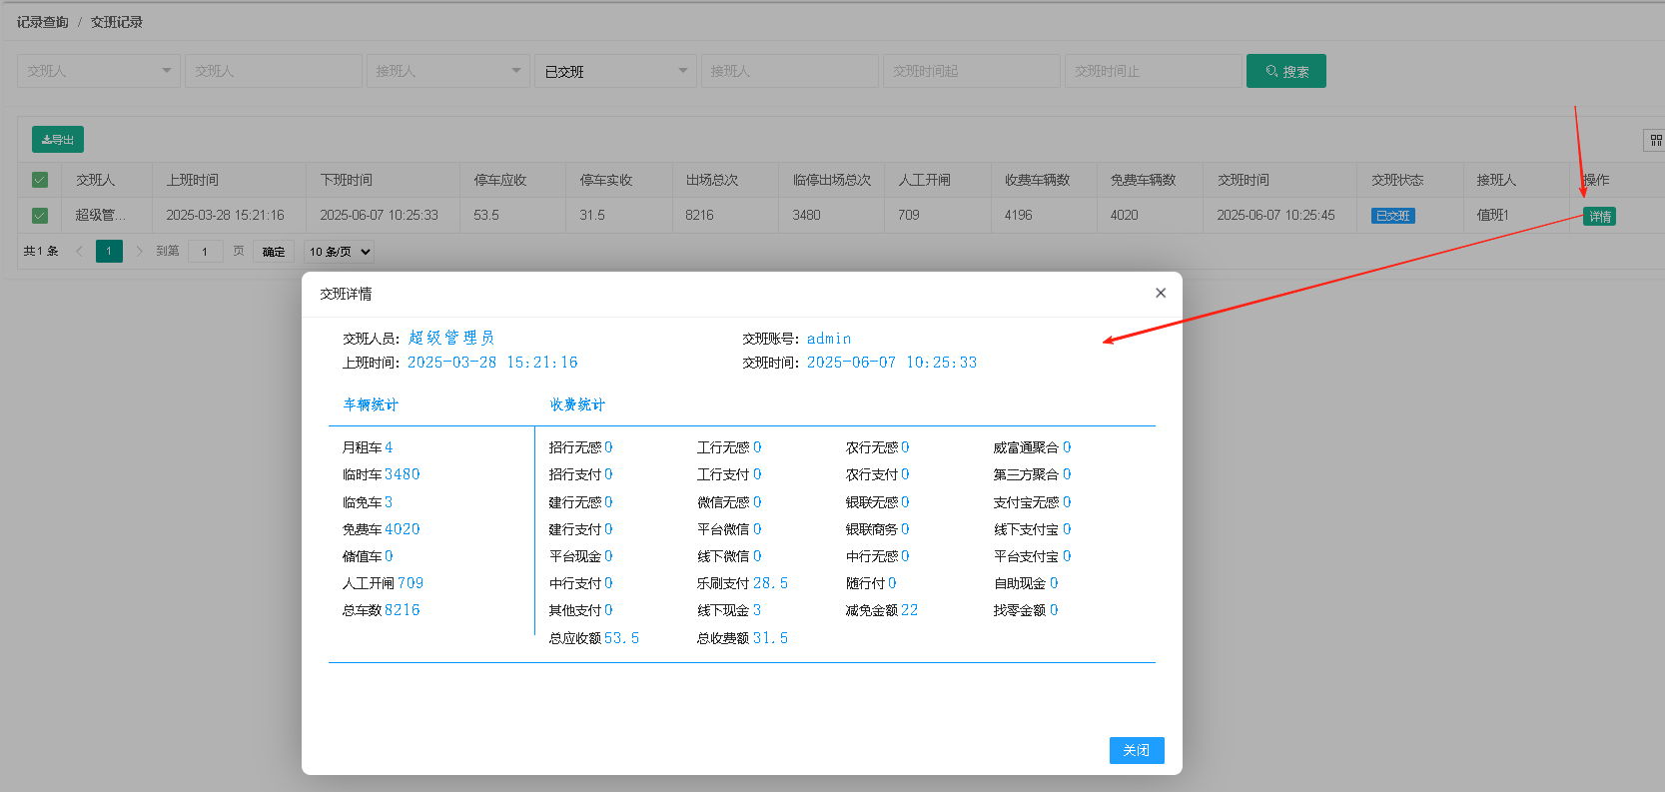Click the 总车数 8216 entry
Image resolution: width=1665 pixels, height=792 pixels.
[x=381, y=610]
